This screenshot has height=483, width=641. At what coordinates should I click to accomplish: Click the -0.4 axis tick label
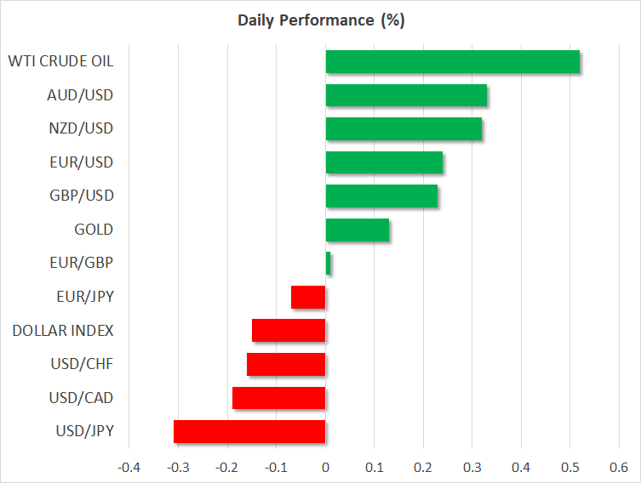click(x=129, y=467)
